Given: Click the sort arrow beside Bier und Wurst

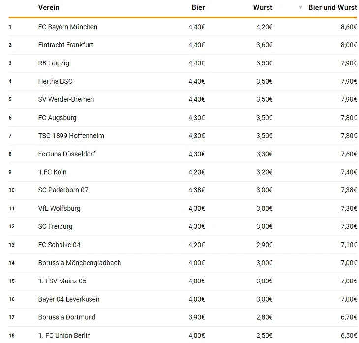Looking at the screenshot, I should [x=301, y=8].
